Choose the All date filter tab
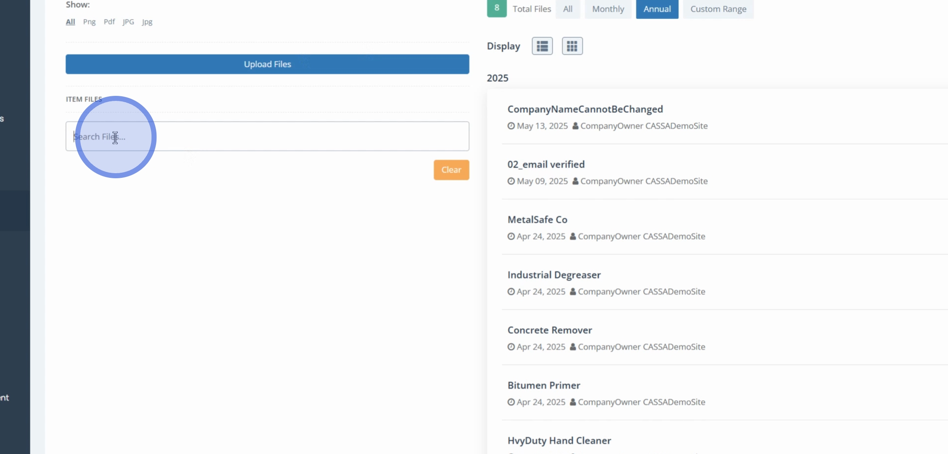Screen dimensions: 948x454 [567, 9]
